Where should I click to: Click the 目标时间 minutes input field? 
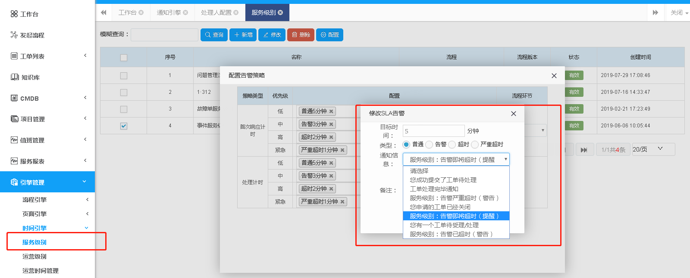click(433, 131)
